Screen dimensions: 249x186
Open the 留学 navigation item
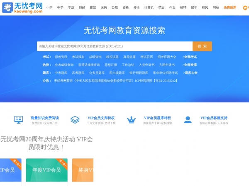coord(194,7)
